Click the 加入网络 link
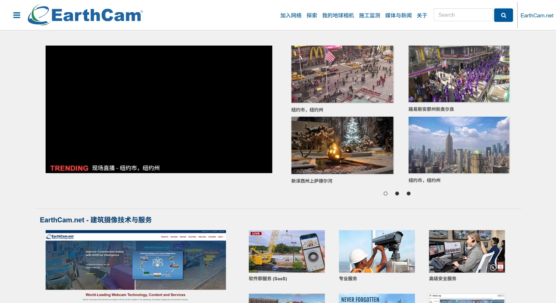 click(291, 15)
